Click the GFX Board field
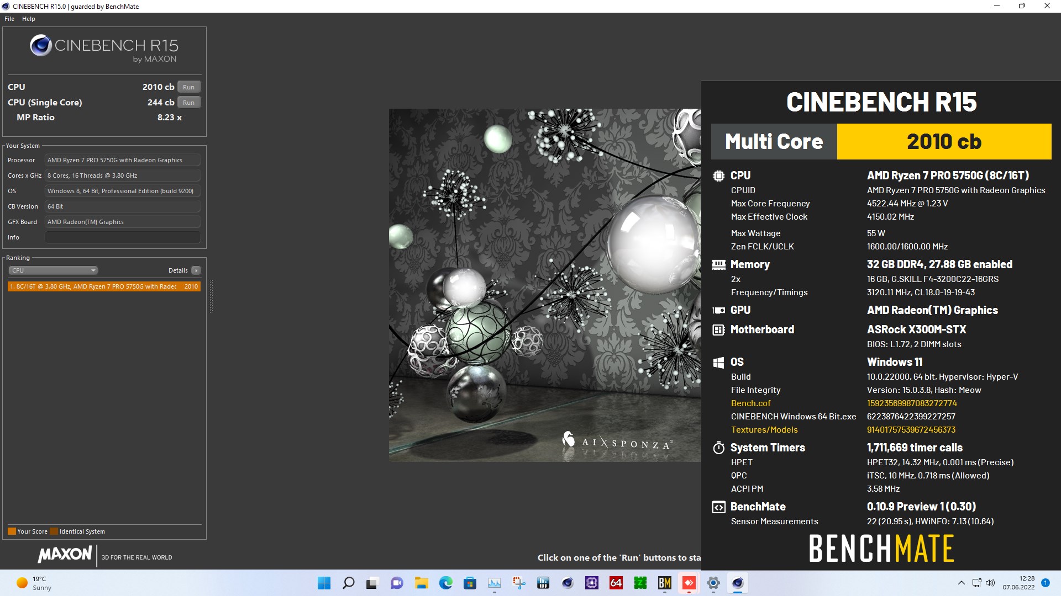The width and height of the screenshot is (1061, 596). click(122, 222)
